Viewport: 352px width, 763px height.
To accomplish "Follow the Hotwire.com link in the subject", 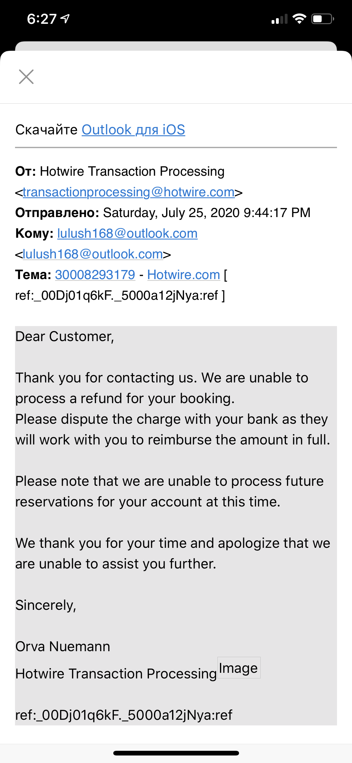I will [x=184, y=275].
